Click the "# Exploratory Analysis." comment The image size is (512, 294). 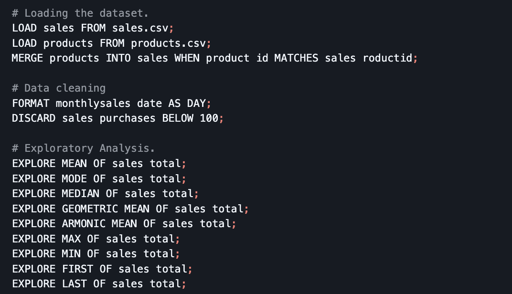tap(84, 148)
